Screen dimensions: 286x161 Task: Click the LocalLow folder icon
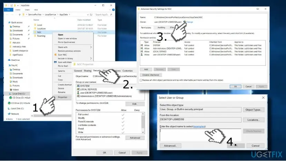pos(35,28)
